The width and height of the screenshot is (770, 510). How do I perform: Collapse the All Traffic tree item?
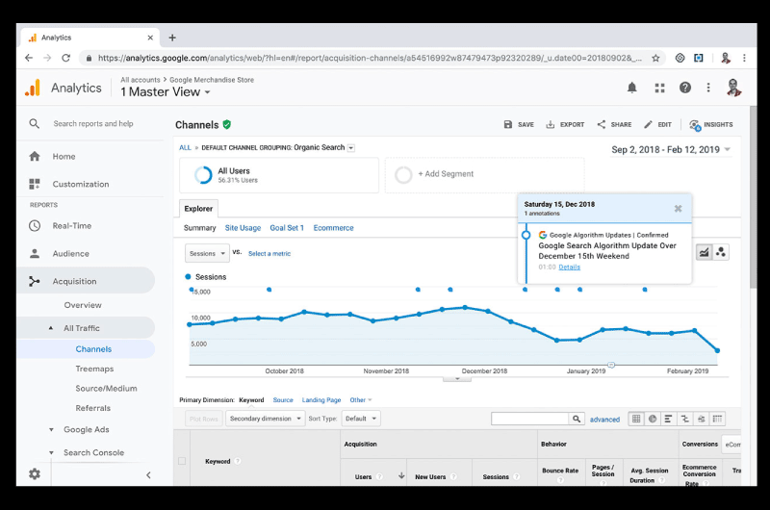[x=51, y=328]
